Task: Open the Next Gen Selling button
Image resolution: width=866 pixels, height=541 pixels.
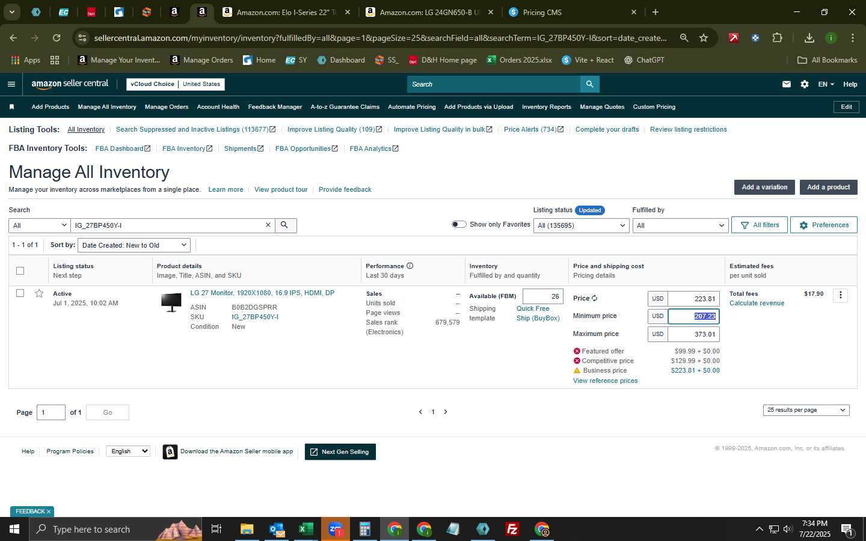Action: click(340, 452)
